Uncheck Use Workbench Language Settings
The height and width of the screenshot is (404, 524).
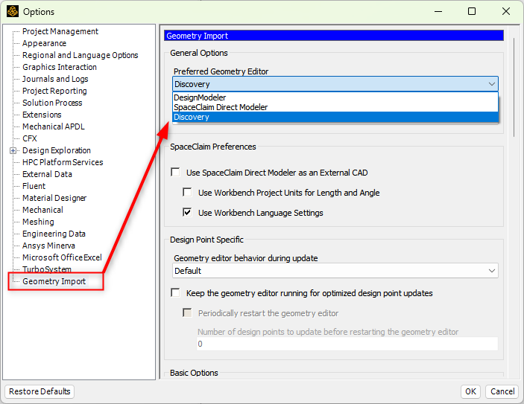187,212
